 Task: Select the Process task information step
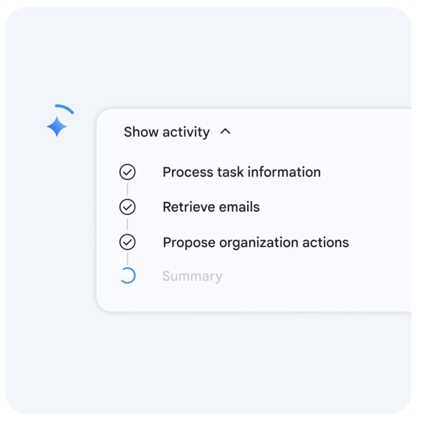[241, 172]
